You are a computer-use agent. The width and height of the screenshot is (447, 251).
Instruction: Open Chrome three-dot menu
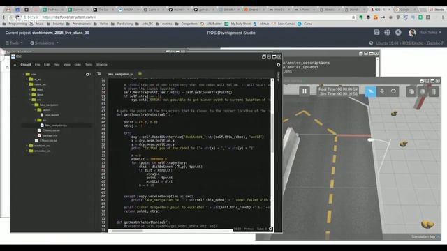tap(443, 17)
